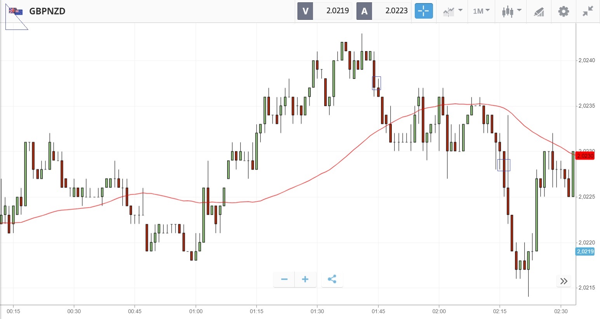Jump to latest candles with double-arrow

point(564,281)
